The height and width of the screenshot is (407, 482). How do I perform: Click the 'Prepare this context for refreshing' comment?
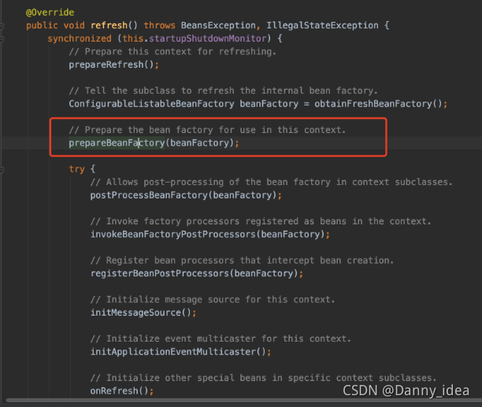pyautogui.click(x=172, y=52)
